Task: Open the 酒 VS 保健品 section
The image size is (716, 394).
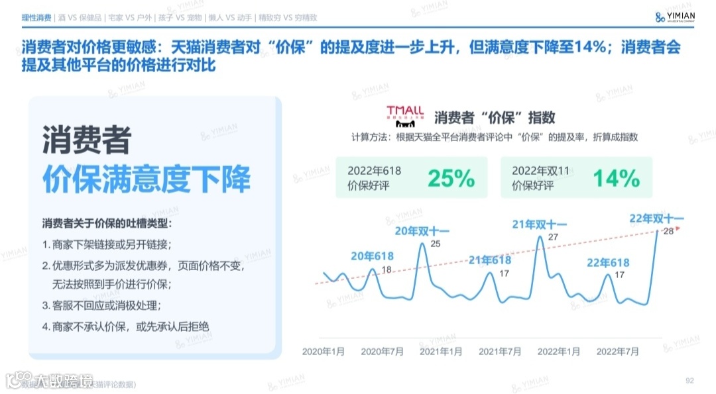Action: [x=80, y=18]
